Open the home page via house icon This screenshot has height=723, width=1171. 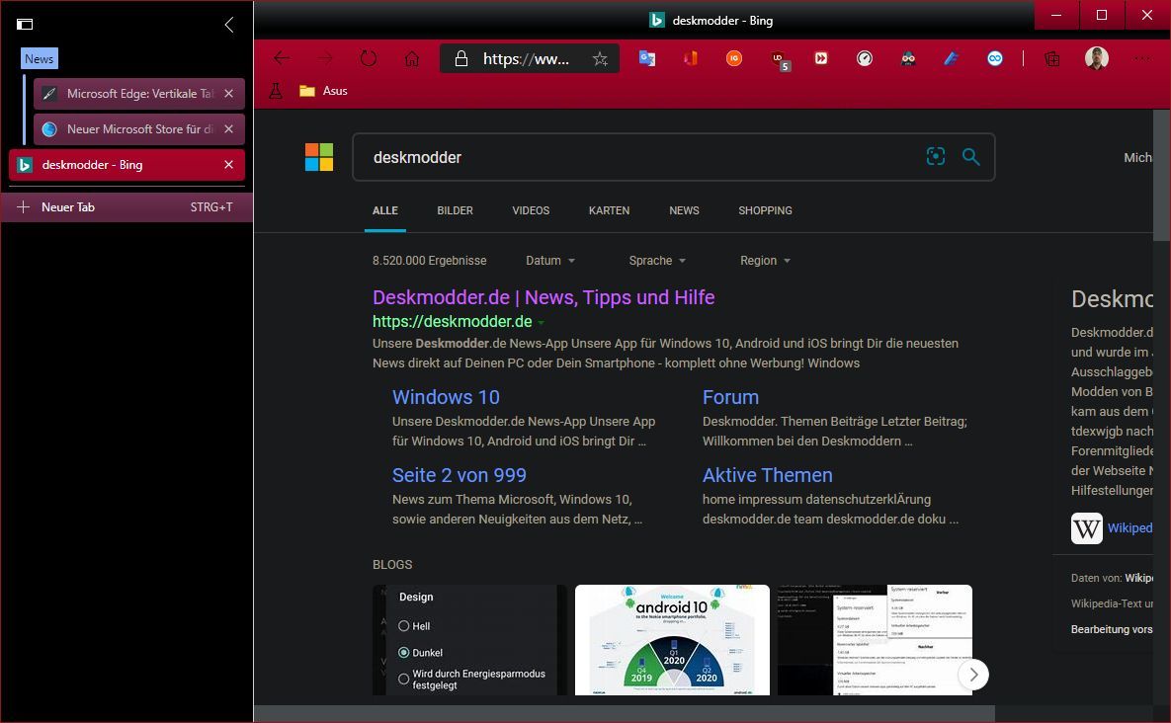pyautogui.click(x=411, y=58)
